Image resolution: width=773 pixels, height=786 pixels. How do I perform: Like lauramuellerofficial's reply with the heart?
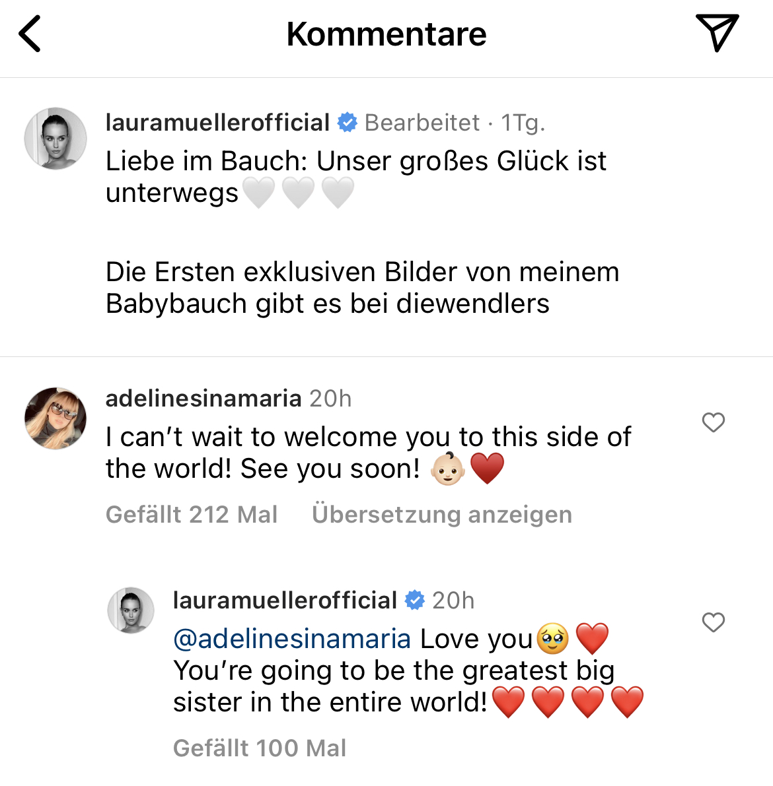click(713, 622)
